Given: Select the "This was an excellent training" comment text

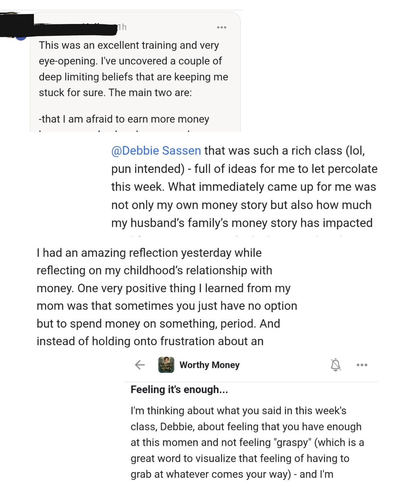Looking at the screenshot, I should coord(129,45).
